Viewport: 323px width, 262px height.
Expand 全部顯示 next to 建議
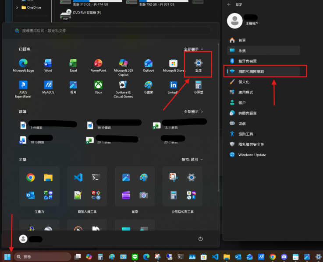[193, 112]
